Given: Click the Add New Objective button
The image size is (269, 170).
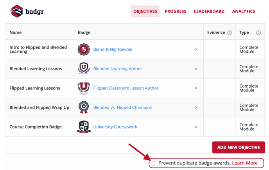Looking at the screenshot, I should pyautogui.click(x=238, y=147).
